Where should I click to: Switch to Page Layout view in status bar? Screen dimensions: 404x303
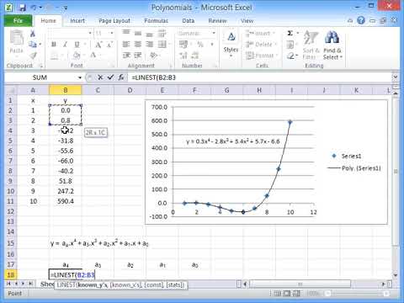tap(286, 294)
